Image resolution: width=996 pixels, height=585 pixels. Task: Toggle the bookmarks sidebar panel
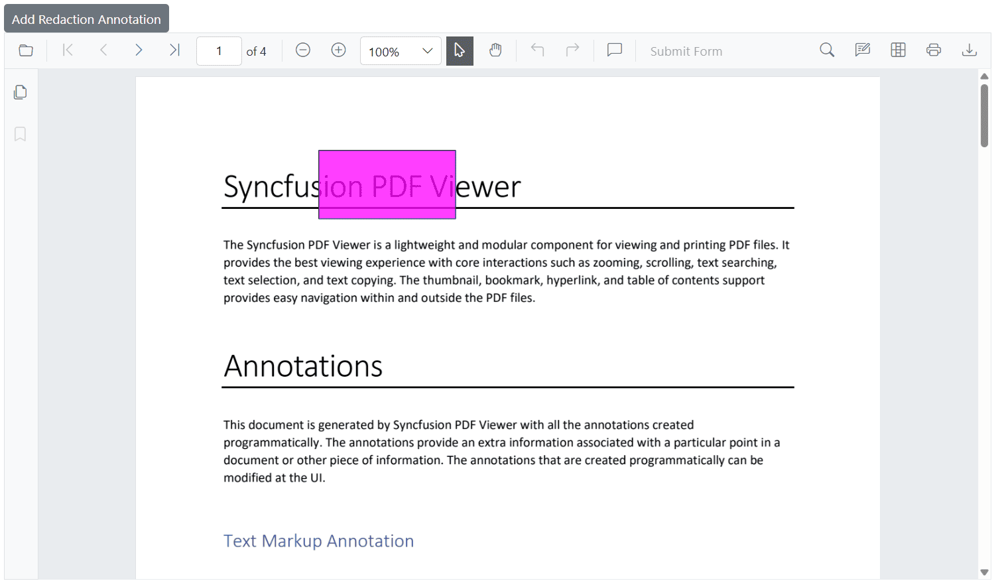(x=20, y=134)
